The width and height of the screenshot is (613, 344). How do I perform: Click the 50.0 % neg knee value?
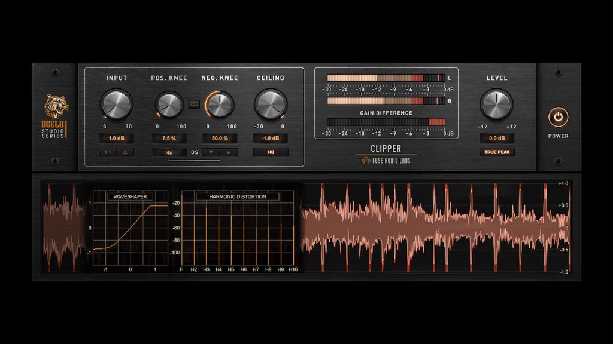click(220, 138)
